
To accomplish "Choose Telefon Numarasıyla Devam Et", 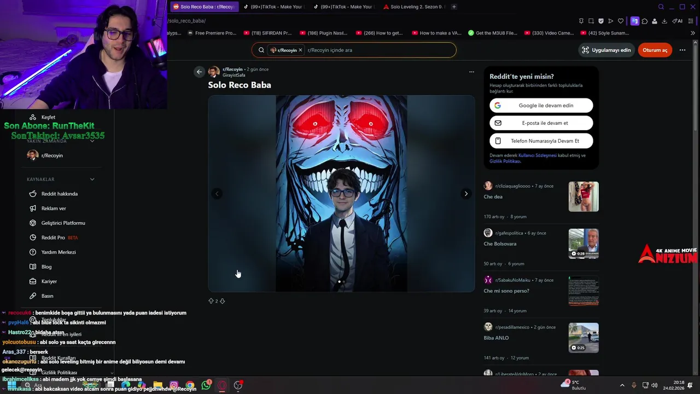I will [541, 141].
